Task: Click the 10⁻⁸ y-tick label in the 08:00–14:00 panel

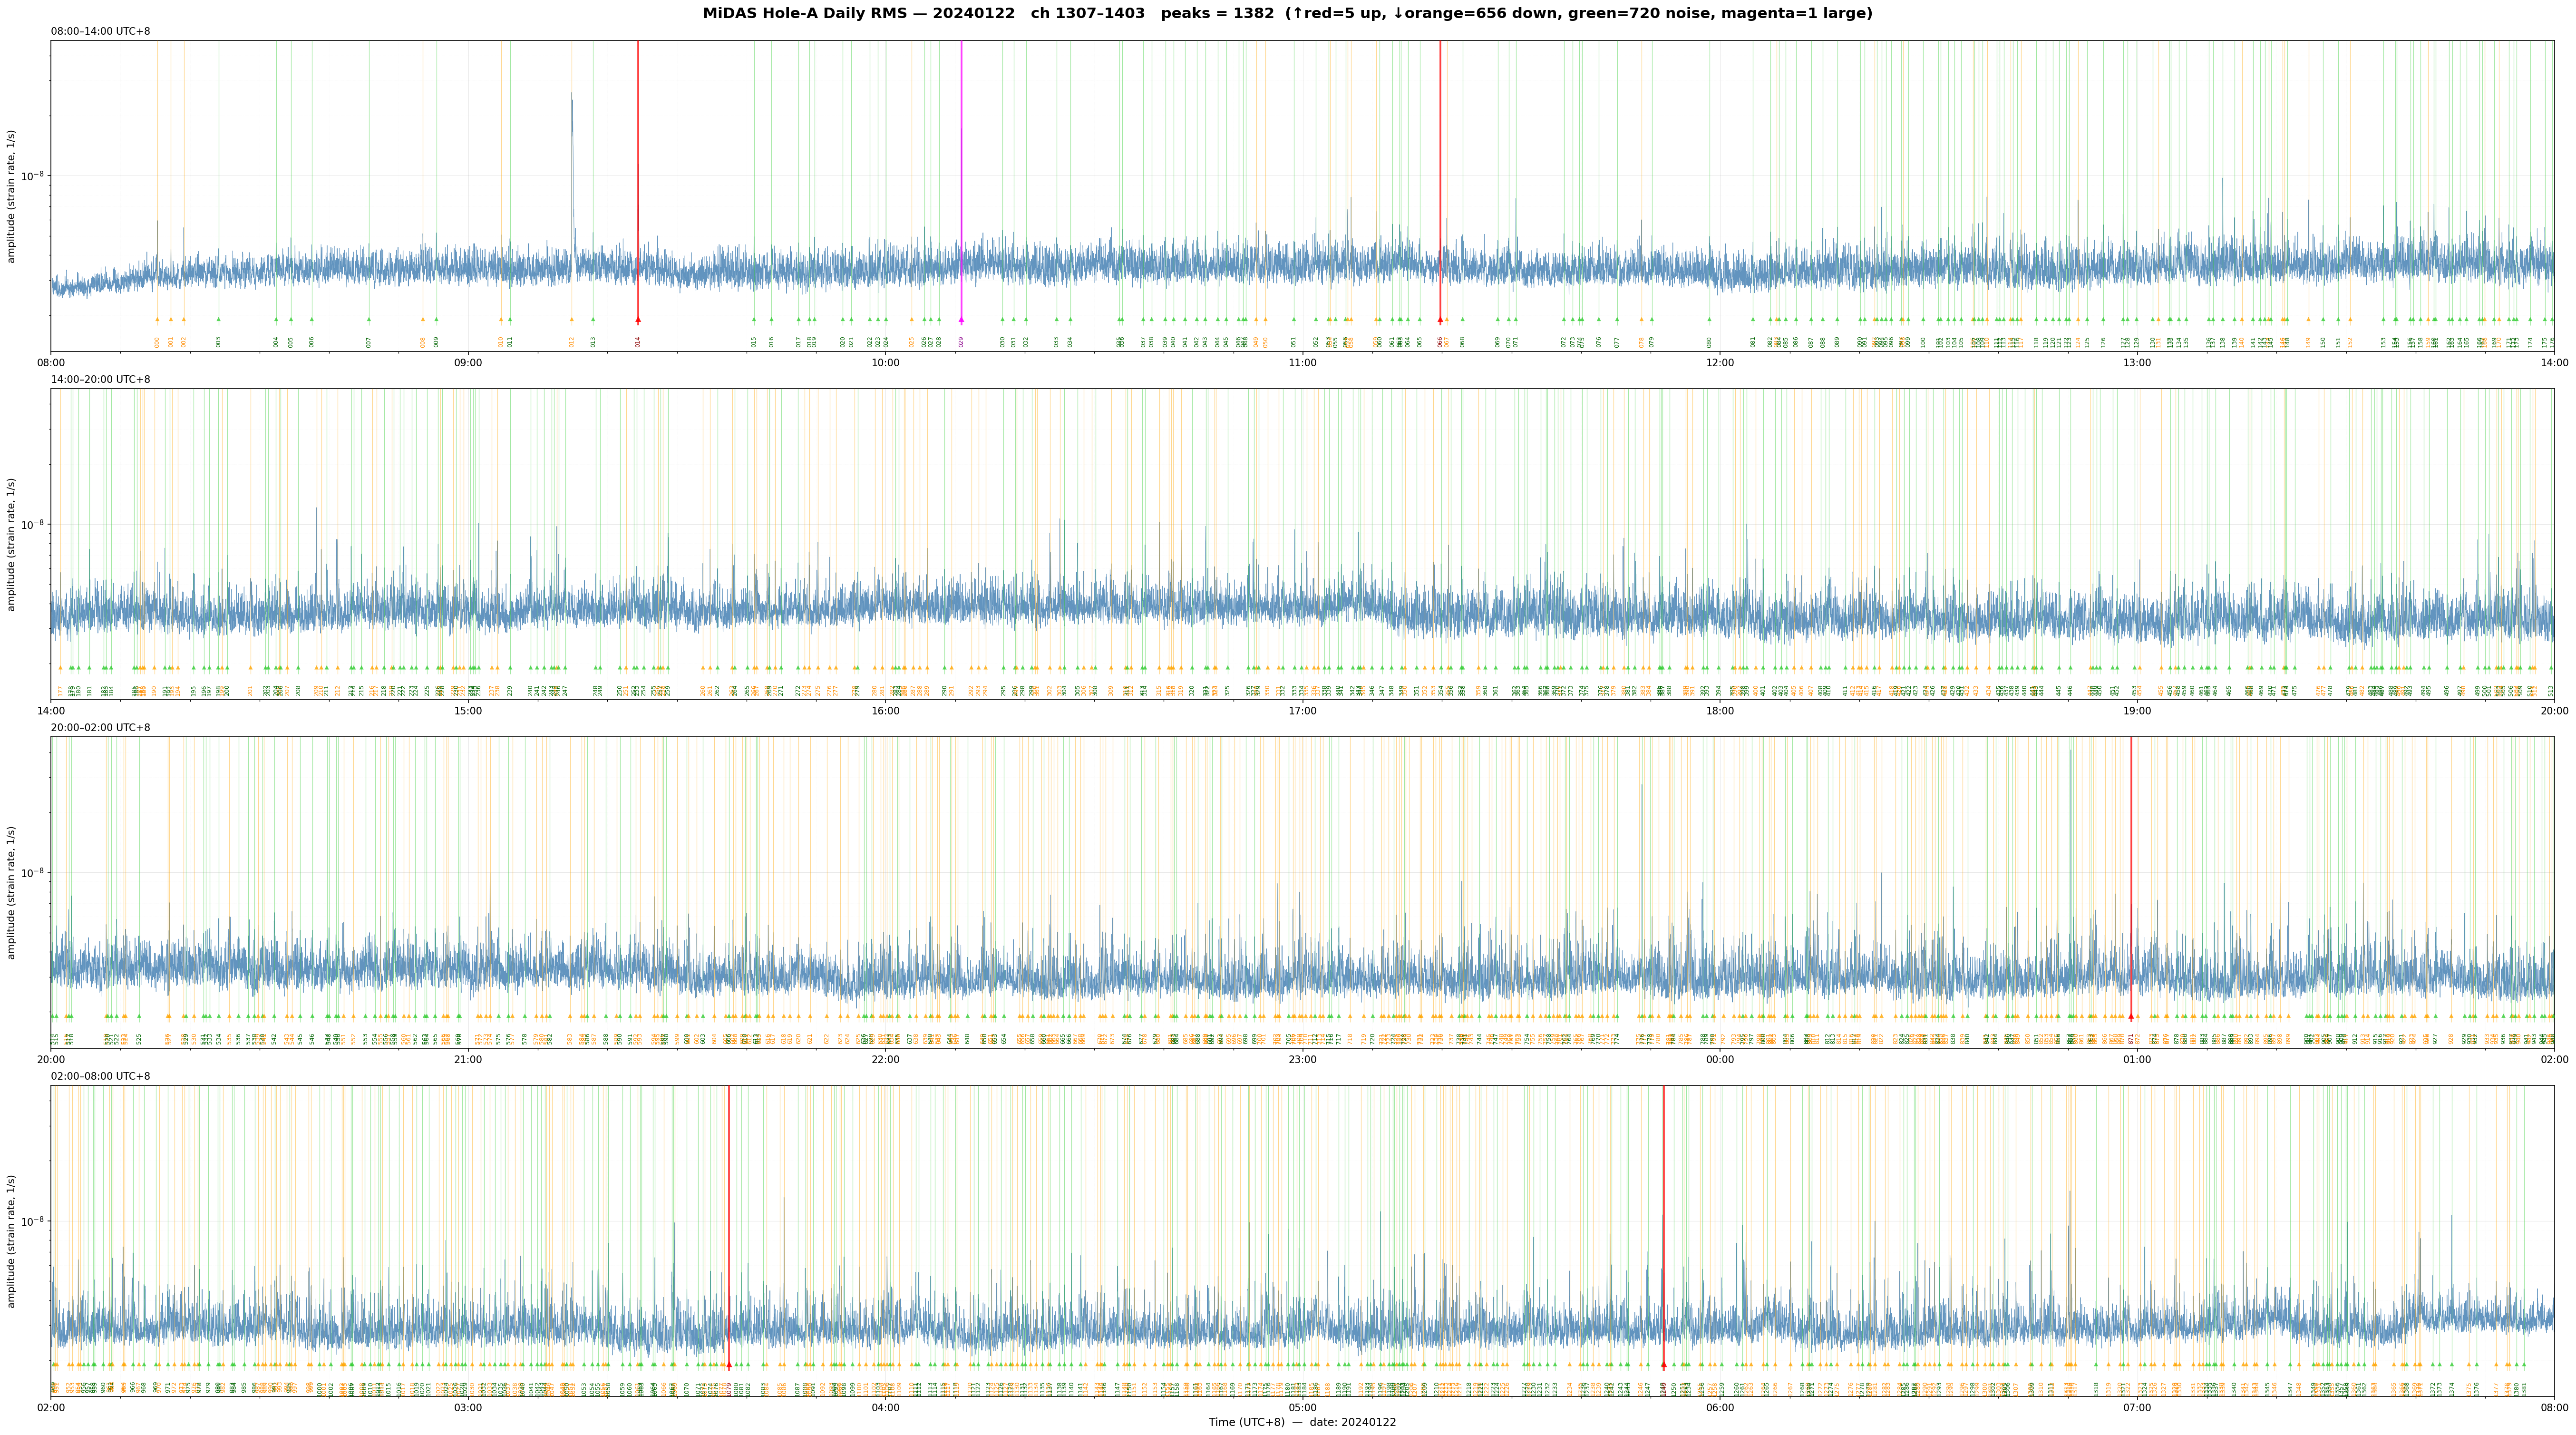Action: (x=33, y=176)
